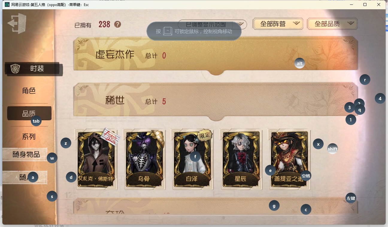Tap the shift key overlay bubble
Image resolution: width=388 pixels, height=227 pixels.
tap(333, 149)
